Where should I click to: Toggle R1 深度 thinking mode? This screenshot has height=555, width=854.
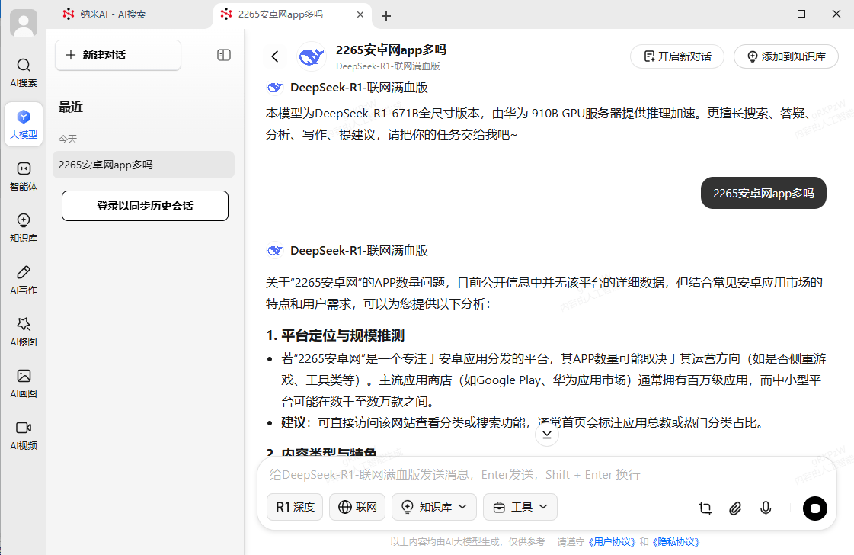294,506
